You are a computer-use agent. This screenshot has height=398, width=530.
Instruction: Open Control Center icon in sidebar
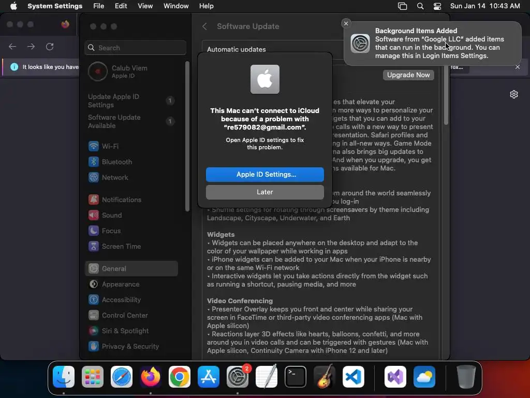click(x=94, y=316)
